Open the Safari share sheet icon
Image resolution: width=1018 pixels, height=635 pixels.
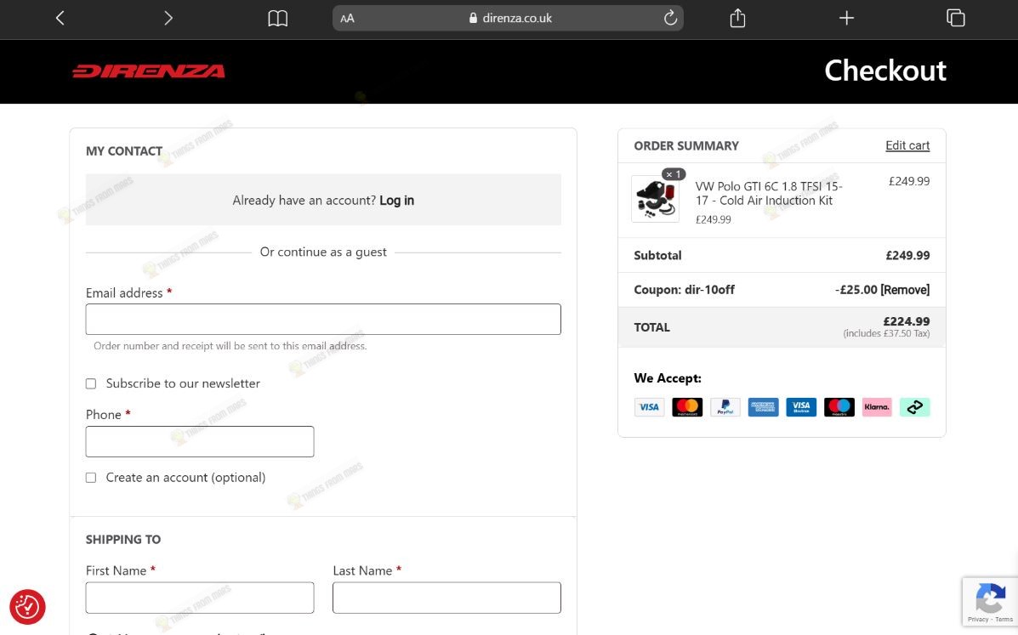(x=737, y=18)
